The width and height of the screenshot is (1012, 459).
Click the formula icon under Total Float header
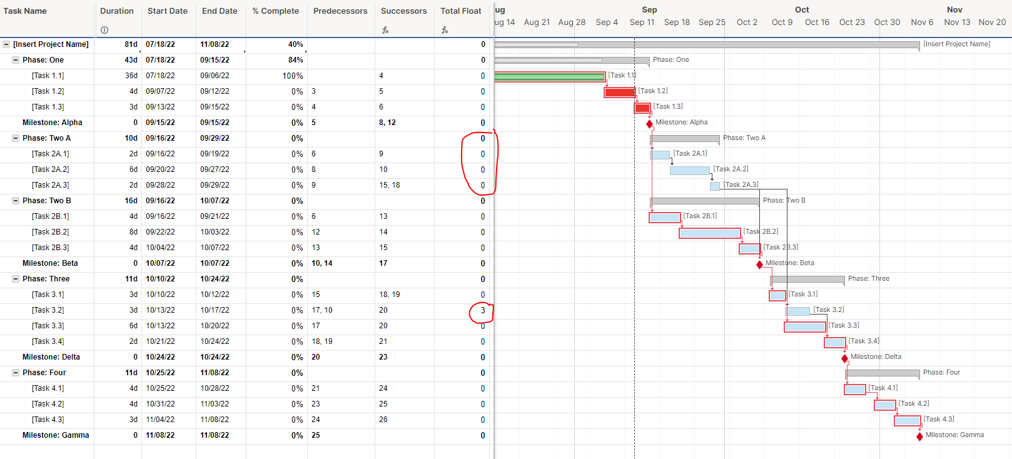445,30
